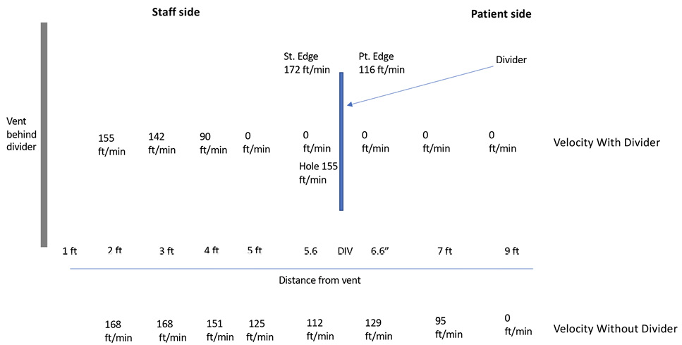The image size is (682, 345).
Task: Select the 142 ft/min velocity reading
Action: coord(162,143)
